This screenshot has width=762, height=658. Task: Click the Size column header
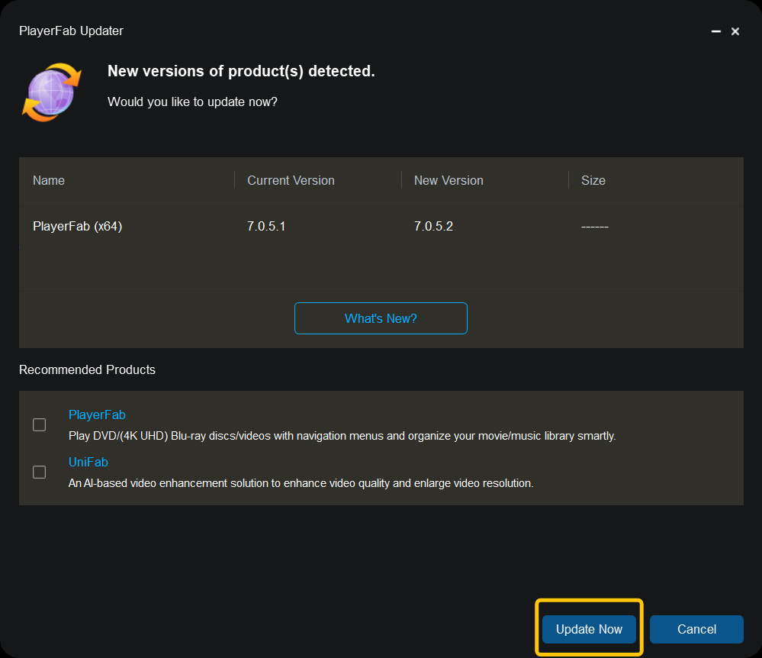[x=593, y=180]
